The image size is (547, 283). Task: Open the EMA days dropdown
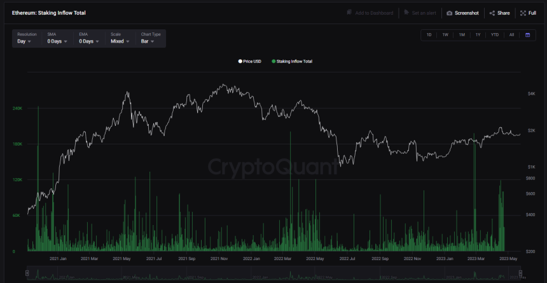coord(88,41)
